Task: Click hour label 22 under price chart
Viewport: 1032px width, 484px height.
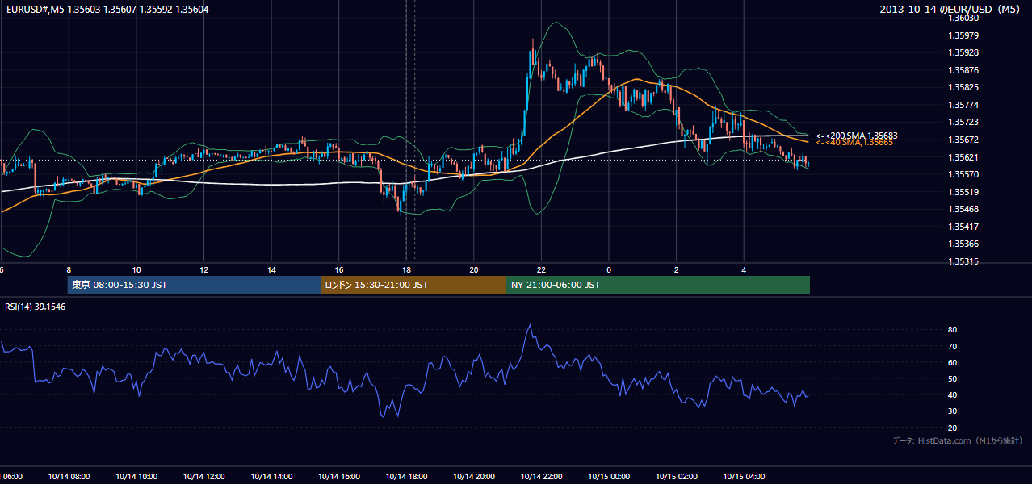Action: point(541,269)
